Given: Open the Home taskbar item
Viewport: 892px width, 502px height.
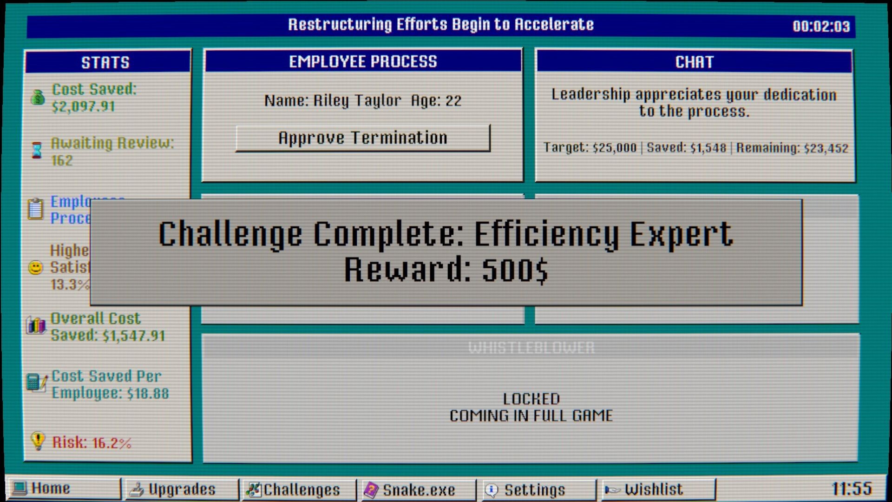Looking at the screenshot, I should 64,489.
